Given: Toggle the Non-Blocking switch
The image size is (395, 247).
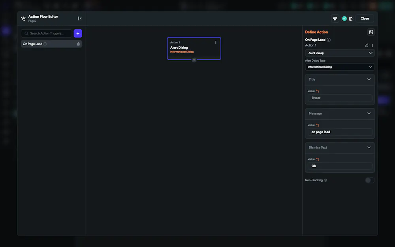Looking at the screenshot, I should [370, 180].
